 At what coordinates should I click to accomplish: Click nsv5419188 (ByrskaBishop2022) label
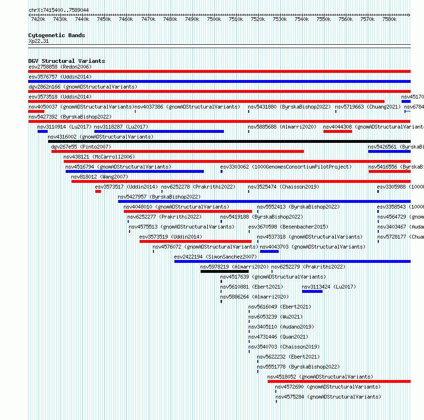pyautogui.click(x=262, y=217)
